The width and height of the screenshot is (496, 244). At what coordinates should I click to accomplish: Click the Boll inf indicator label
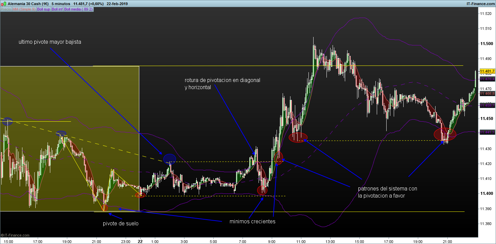(57, 9)
